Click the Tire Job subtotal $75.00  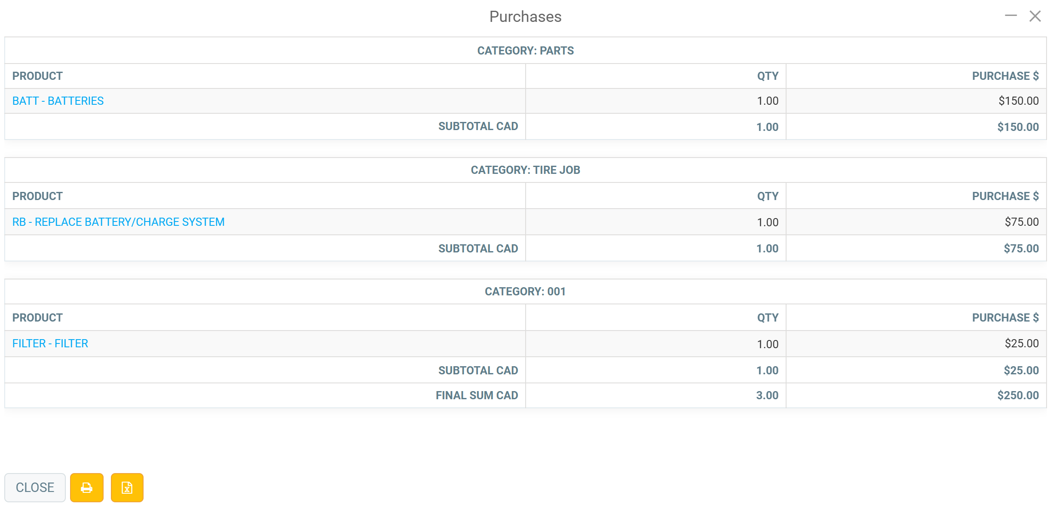(1021, 249)
